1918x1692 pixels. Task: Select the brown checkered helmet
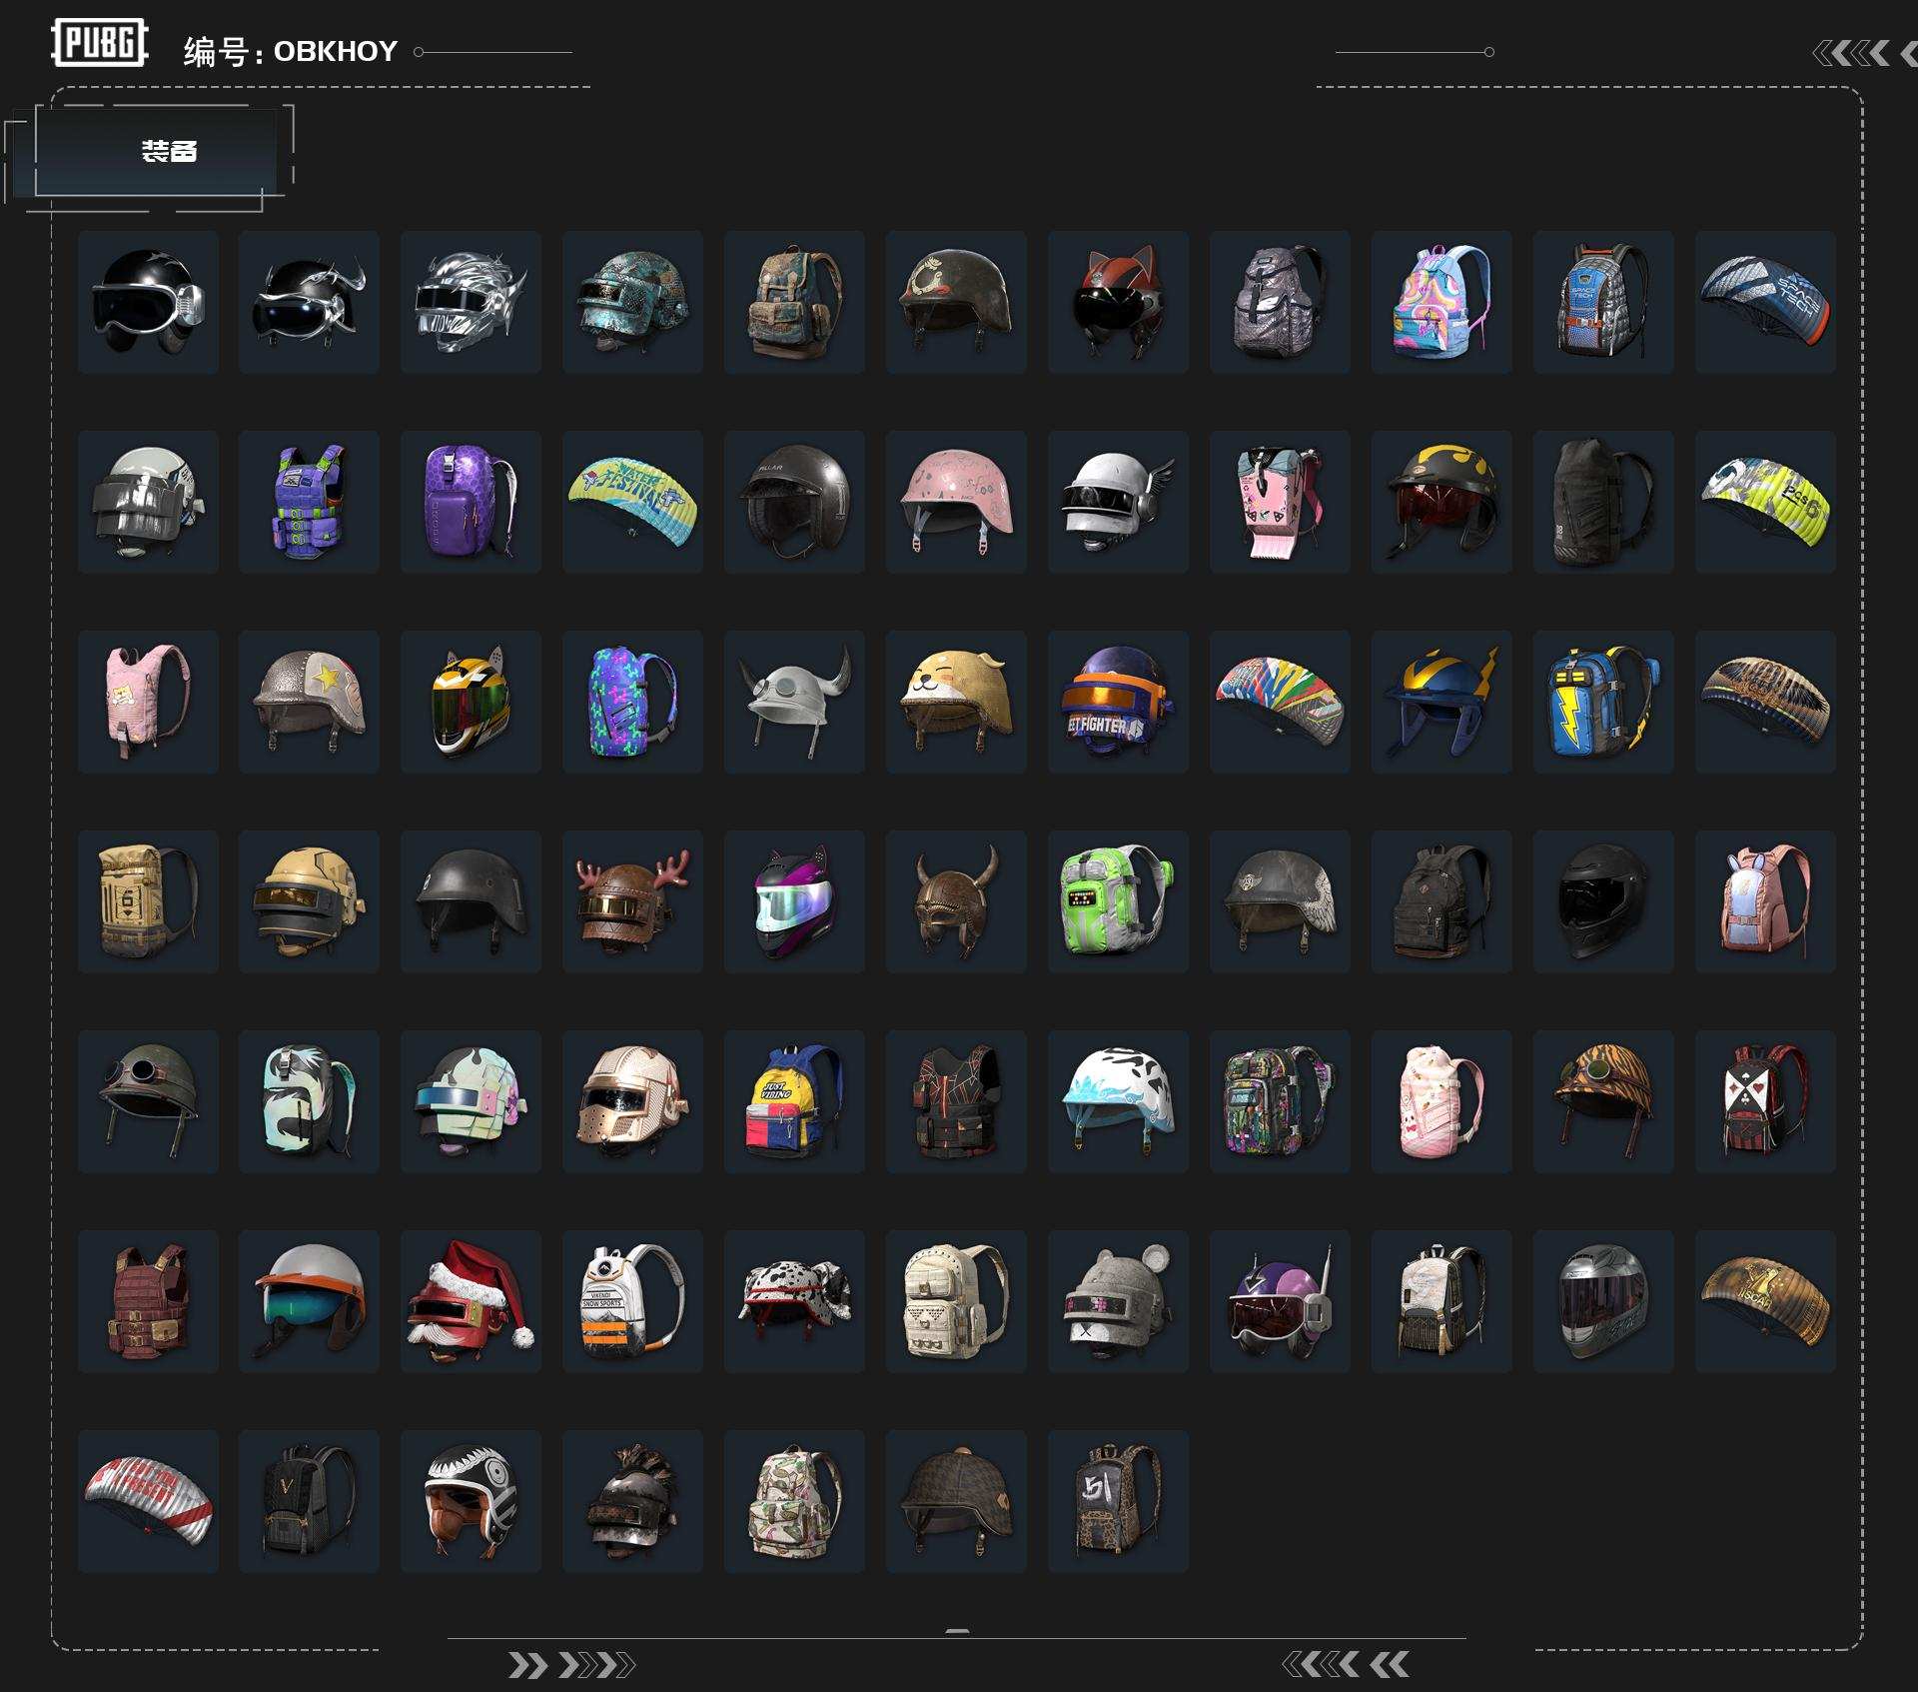point(956,1501)
